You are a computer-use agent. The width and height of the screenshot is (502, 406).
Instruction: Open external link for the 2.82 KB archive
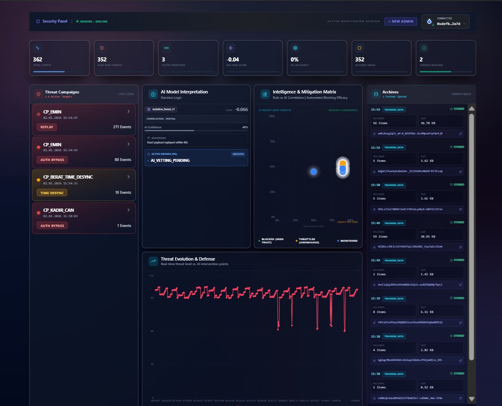pos(460,360)
